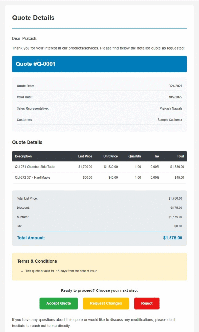
Task: Click the Valid Until date 10/9/2025
Action: pyautogui.click(x=175, y=97)
